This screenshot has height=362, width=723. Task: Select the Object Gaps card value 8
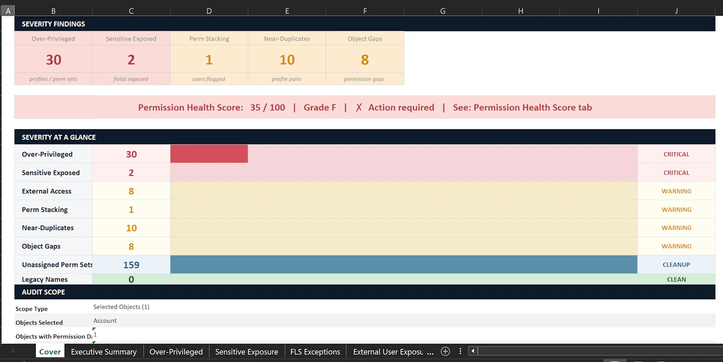[x=365, y=59]
